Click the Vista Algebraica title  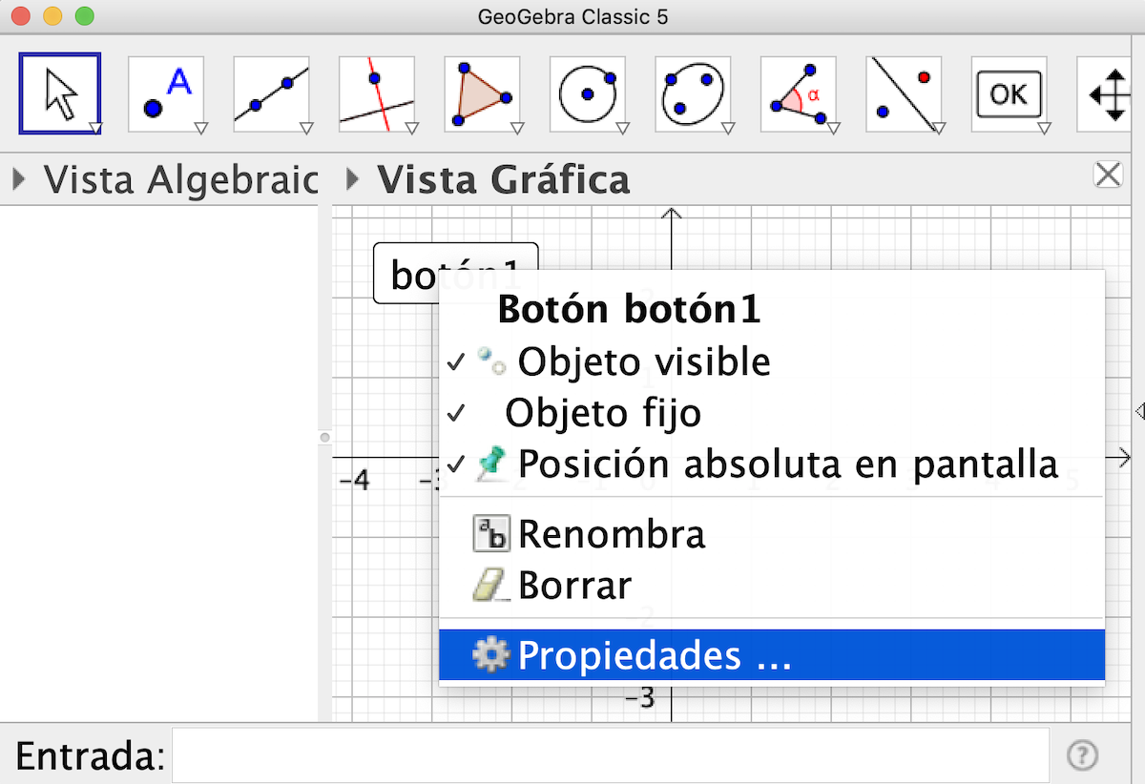click(x=181, y=179)
